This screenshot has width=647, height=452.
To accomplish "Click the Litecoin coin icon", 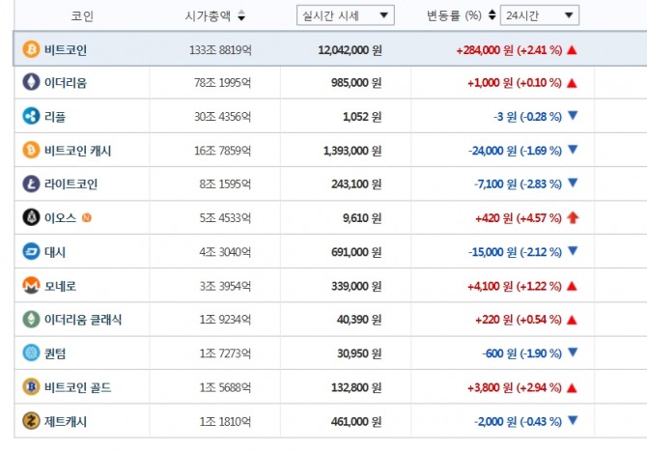I will (31, 184).
